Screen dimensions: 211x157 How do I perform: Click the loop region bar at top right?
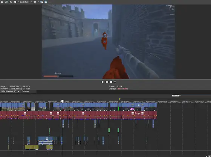(196, 95)
